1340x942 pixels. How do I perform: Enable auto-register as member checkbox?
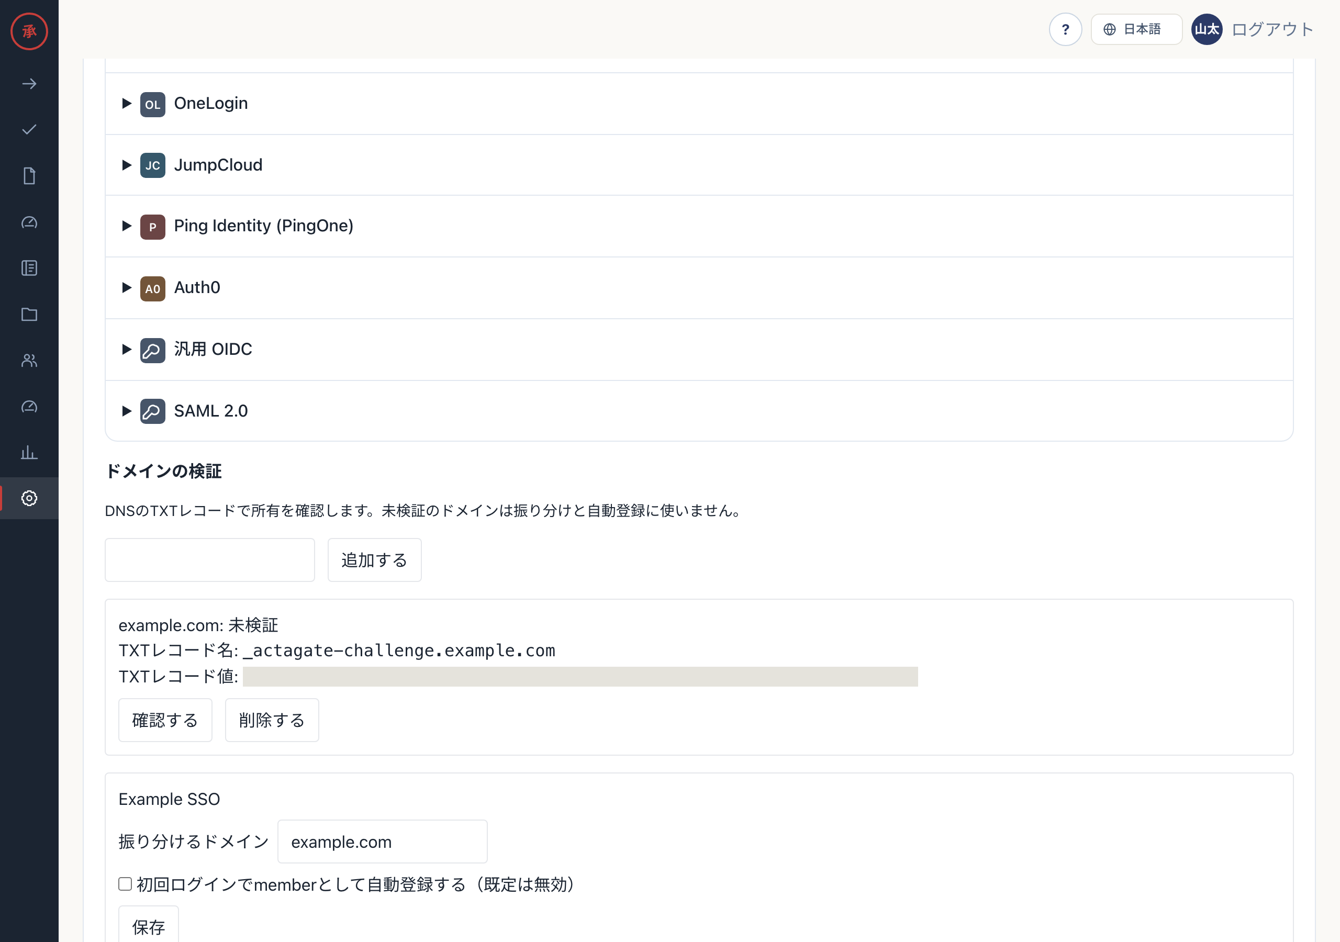click(125, 883)
